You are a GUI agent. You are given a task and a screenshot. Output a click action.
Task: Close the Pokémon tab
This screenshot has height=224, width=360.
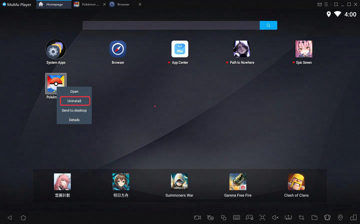click(x=104, y=4)
